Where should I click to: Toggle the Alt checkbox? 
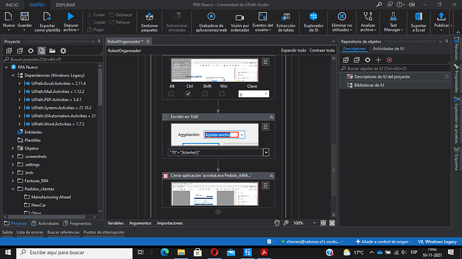[171, 94]
